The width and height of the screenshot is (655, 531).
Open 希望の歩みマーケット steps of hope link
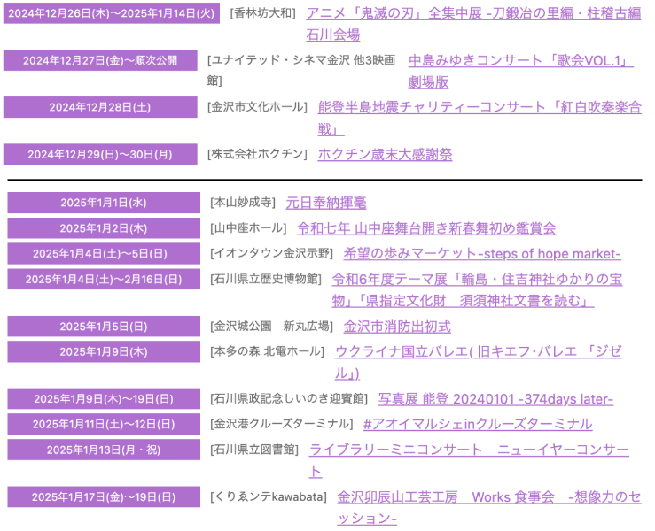[x=481, y=254]
